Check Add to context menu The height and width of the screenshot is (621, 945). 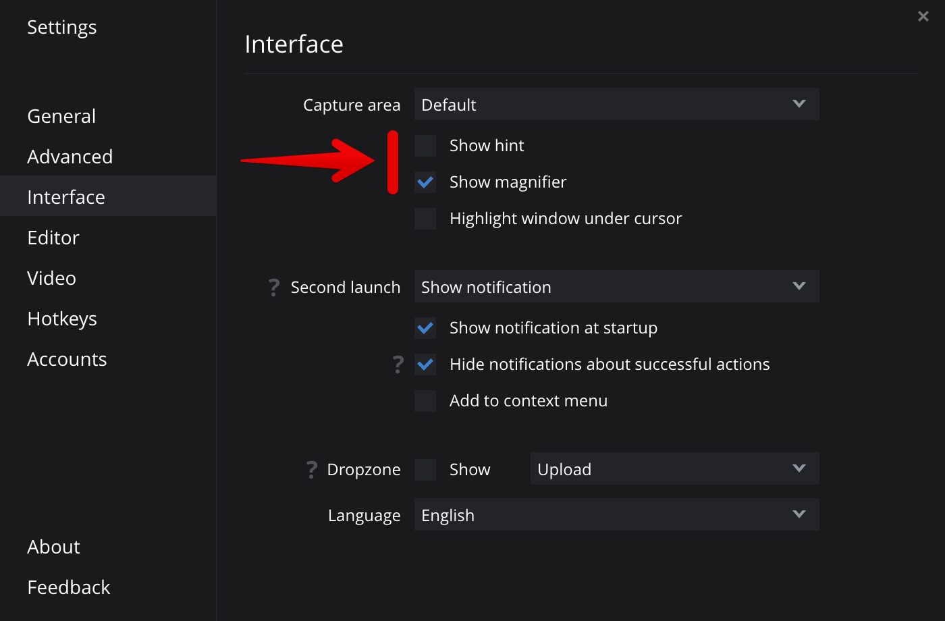click(425, 401)
